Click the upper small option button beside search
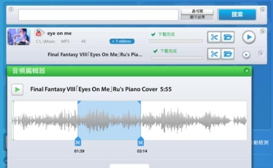Image resolution: width=273 pixels, height=168 pixels. click(x=197, y=11)
